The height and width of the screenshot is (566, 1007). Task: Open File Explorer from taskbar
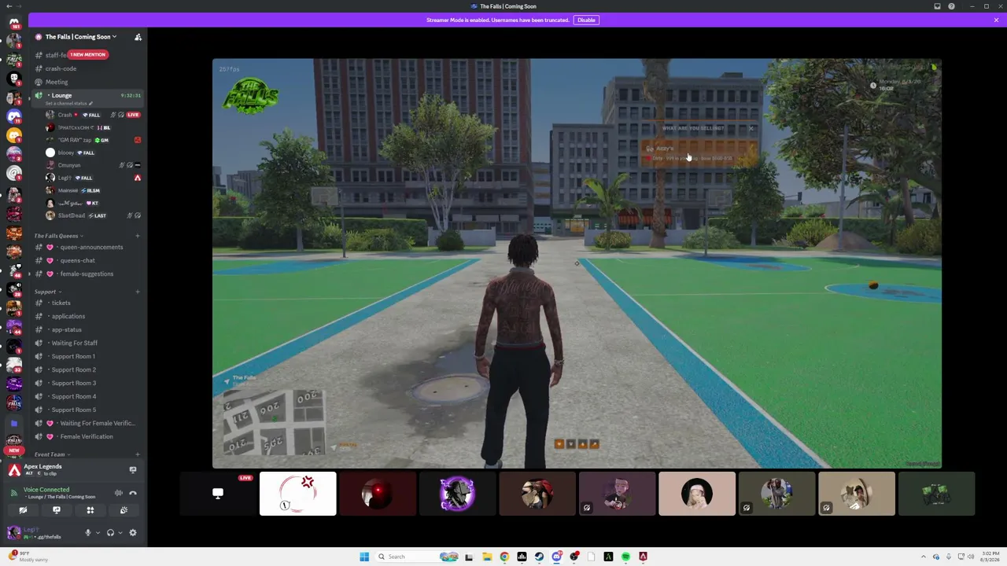[x=487, y=557]
